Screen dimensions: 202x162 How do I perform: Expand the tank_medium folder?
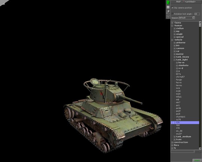pos(175,137)
